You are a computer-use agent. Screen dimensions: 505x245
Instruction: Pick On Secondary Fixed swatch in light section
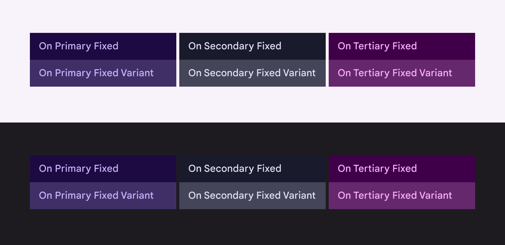[x=303, y=46]
